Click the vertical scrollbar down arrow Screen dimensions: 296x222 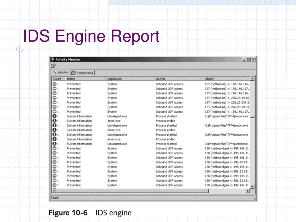[252, 186]
